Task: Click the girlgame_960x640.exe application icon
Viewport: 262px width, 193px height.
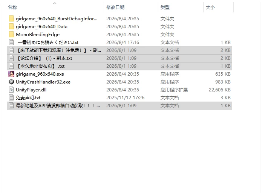Action: pos(11,74)
